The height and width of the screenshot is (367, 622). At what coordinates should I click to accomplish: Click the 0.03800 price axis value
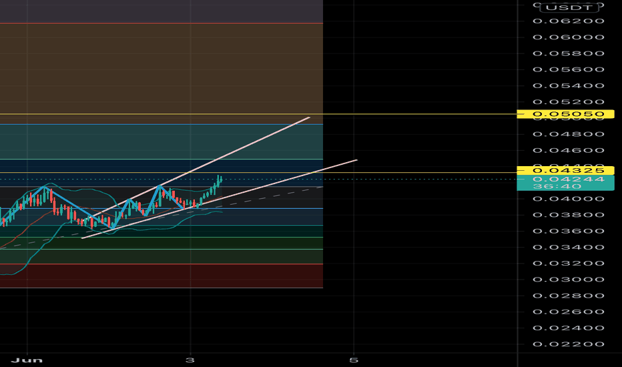569,215
